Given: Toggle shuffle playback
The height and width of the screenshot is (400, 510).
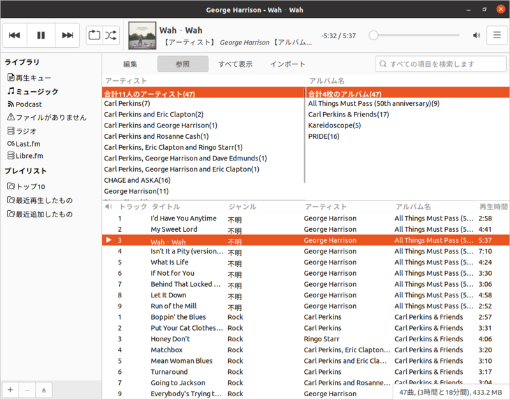Looking at the screenshot, I should click(111, 35).
